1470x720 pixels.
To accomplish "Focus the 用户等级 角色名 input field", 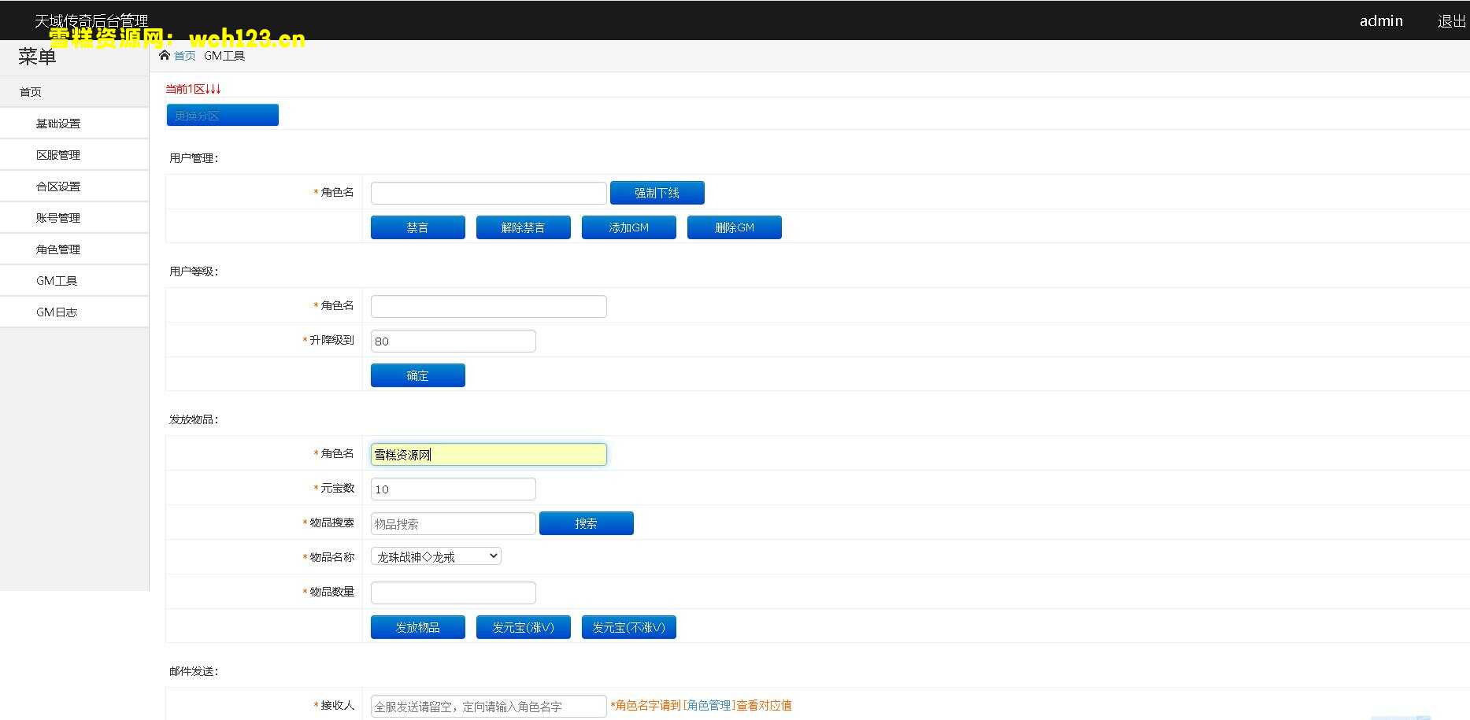I will tap(488, 306).
